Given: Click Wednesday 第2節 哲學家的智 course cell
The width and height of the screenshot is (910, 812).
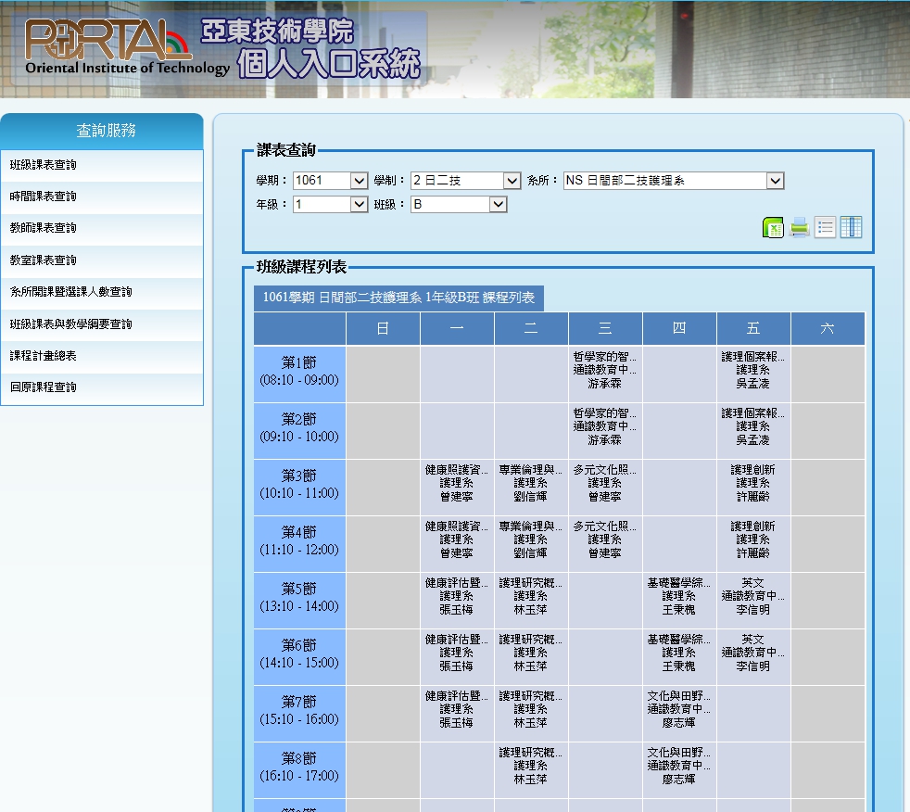Looking at the screenshot, I should 605,431.
